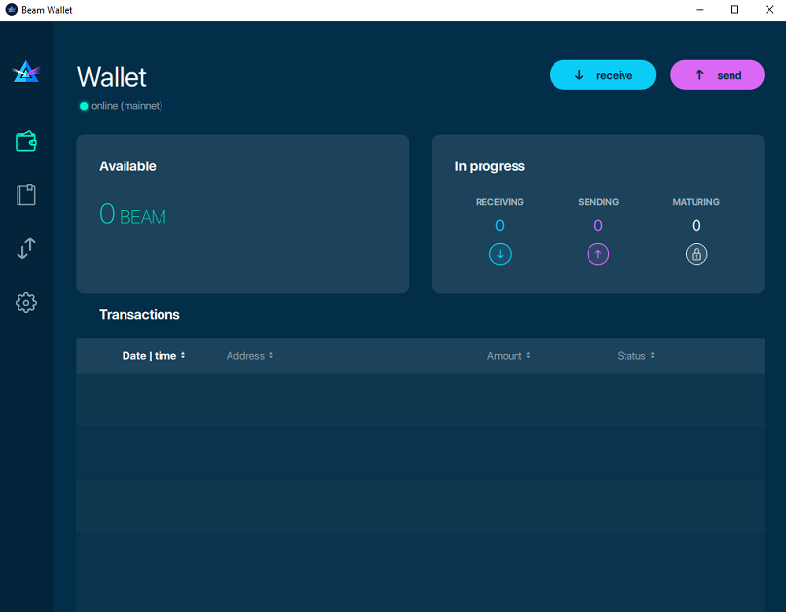This screenshot has width=786, height=612.
Task: Click the Sending amount value
Action: point(598,226)
